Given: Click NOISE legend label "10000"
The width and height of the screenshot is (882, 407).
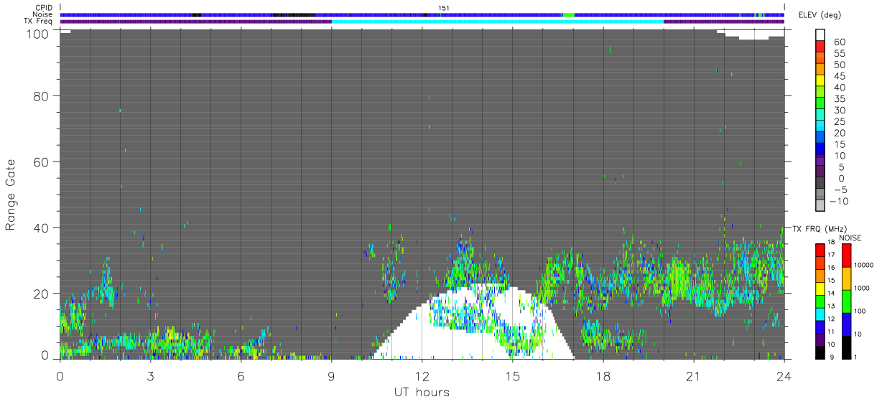Looking at the screenshot, I should click(x=864, y=265).
